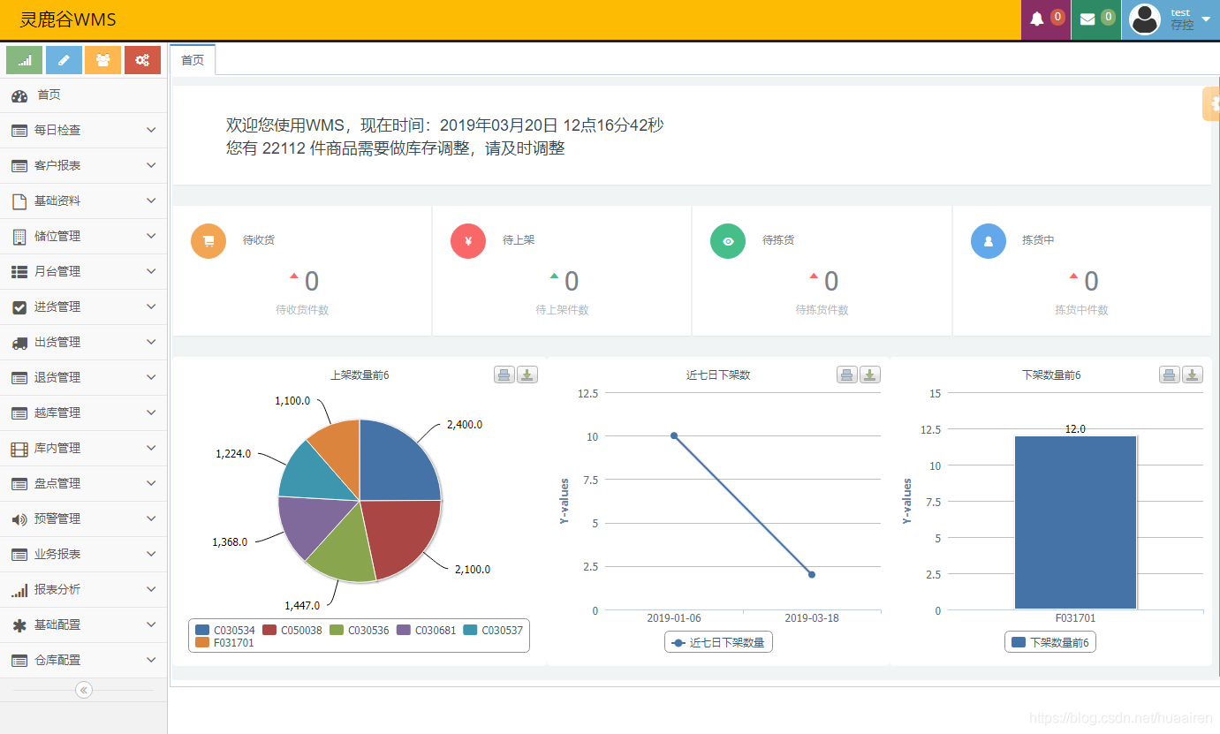Download the 下架数量前6 bar chart
This screenshot has height=734, width=1220.
(x=1192, y=375)
